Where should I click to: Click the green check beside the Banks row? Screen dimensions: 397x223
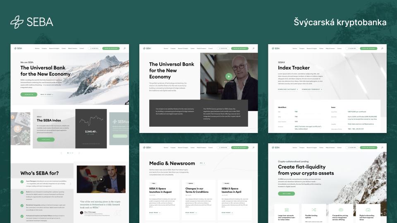coord(22,192)
